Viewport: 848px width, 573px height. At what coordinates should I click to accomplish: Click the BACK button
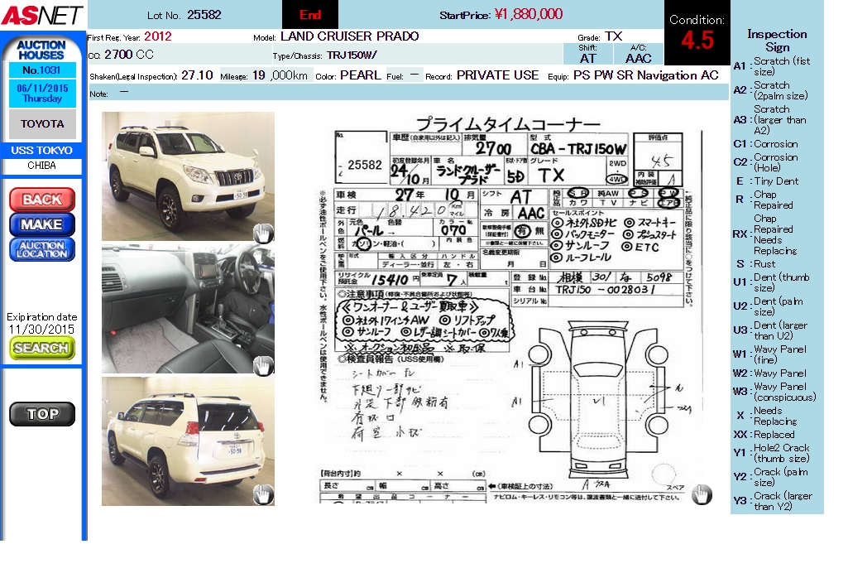click(42, 200)
